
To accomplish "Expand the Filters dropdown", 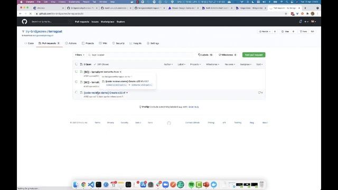I will pyautogui.click(x=80, y=55).
